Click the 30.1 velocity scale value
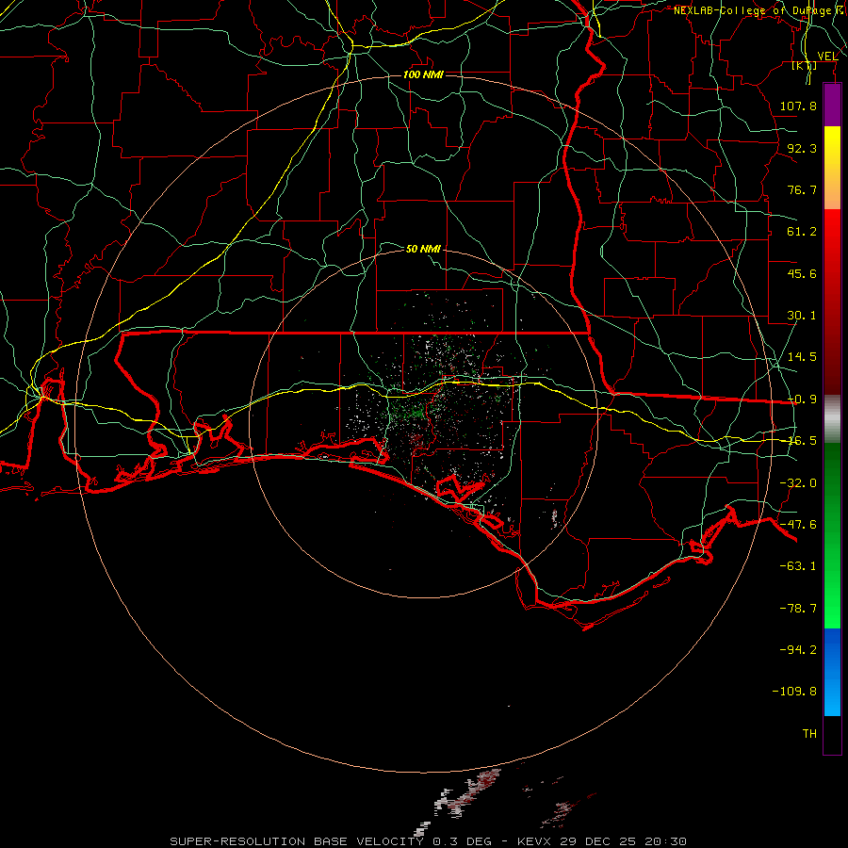 (x=802, y=316)
